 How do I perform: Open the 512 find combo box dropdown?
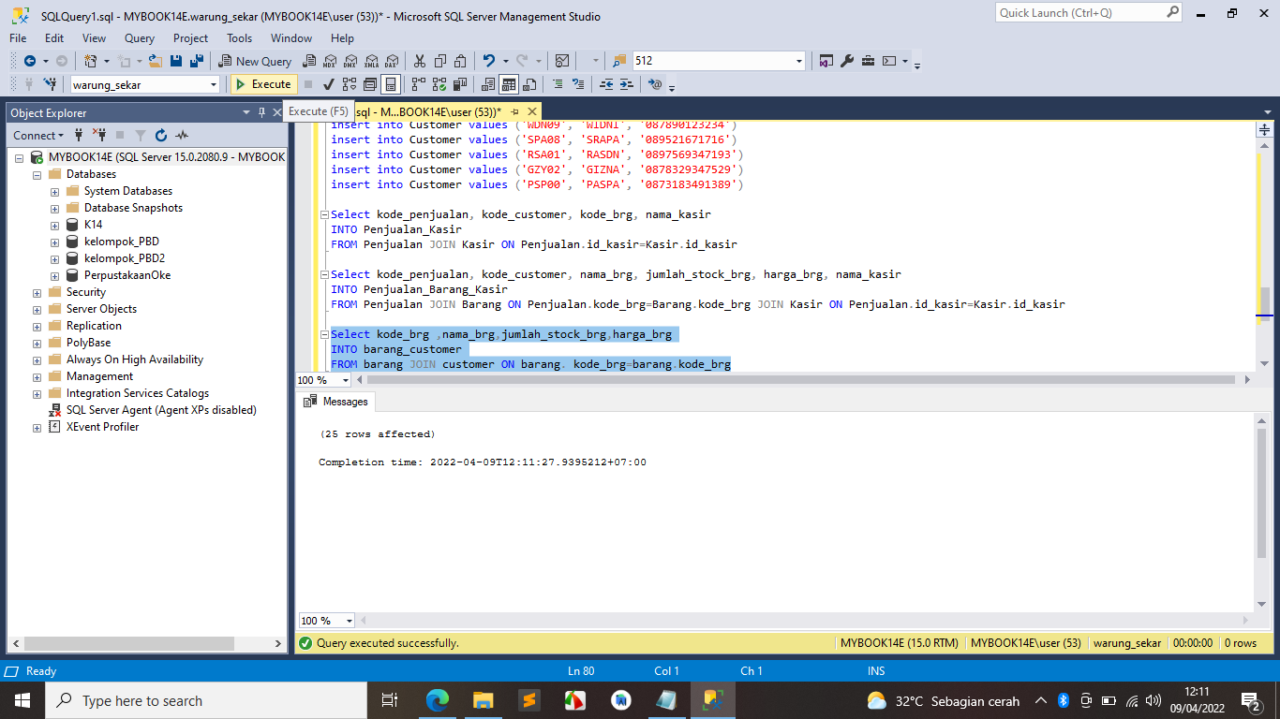pyautogui.click(x=799, y=61)
